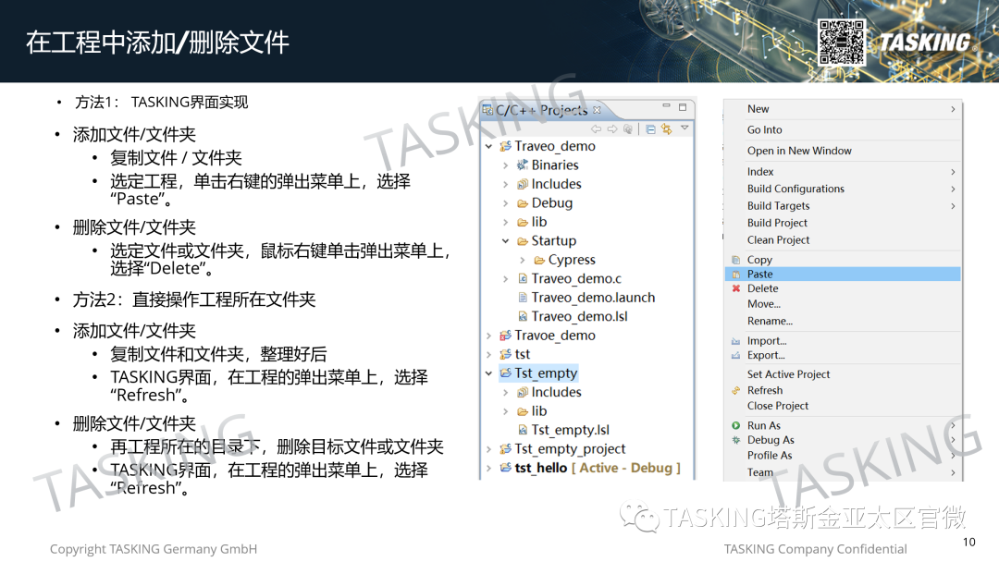Click the Collapse All icon
The image size is (999, 562).
pyautogui.click(x=650, y=129)
